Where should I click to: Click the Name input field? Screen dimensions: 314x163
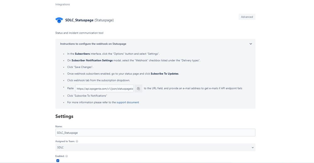pos(155,133)
